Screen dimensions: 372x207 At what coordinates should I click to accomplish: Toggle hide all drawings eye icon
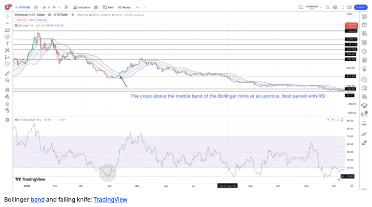(x=7, y=110)
